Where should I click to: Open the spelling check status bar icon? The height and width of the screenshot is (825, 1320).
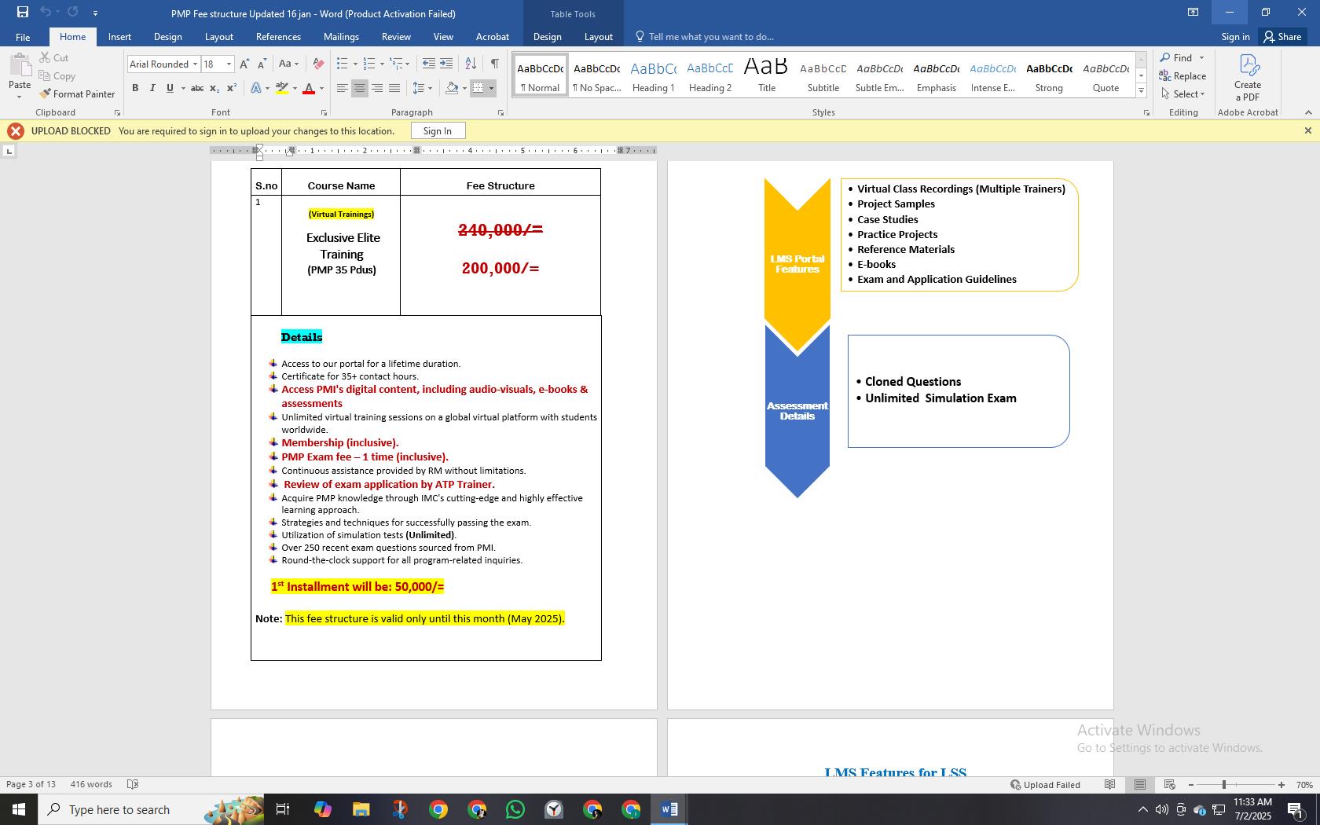point(133,784)
